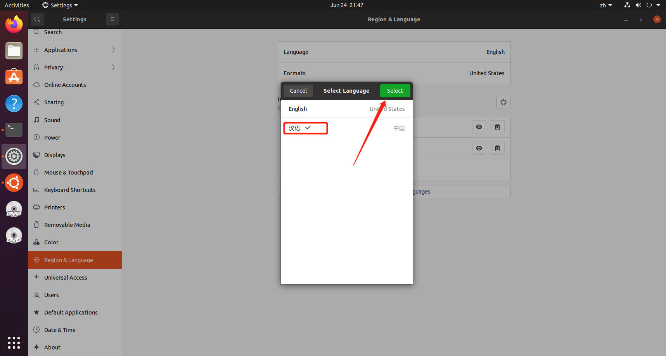
Task: Open the zh input method dropdown
Action: 605,5
